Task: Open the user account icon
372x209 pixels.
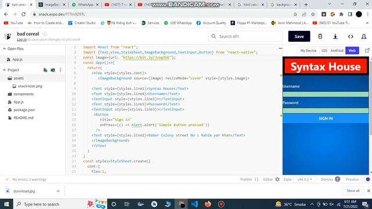Action: pos(364,37)
